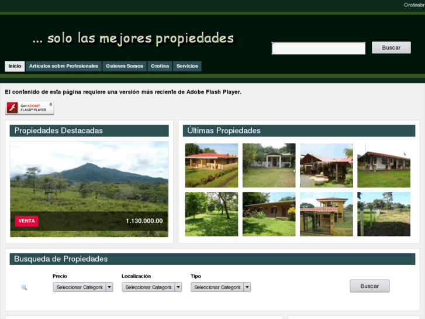Image resolution: width=425 pixels, height=319 pixels.
Task: Open thumbnail of brown house with yellow flowers
Action: coord(269,214)
